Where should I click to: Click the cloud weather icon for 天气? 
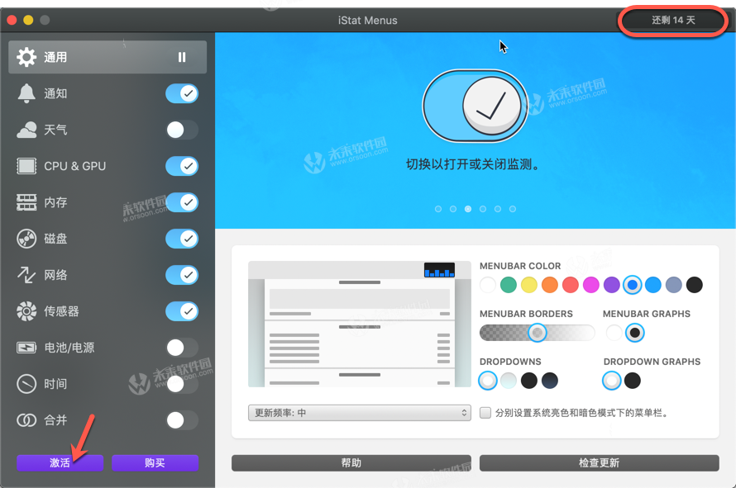pos(26,130)
